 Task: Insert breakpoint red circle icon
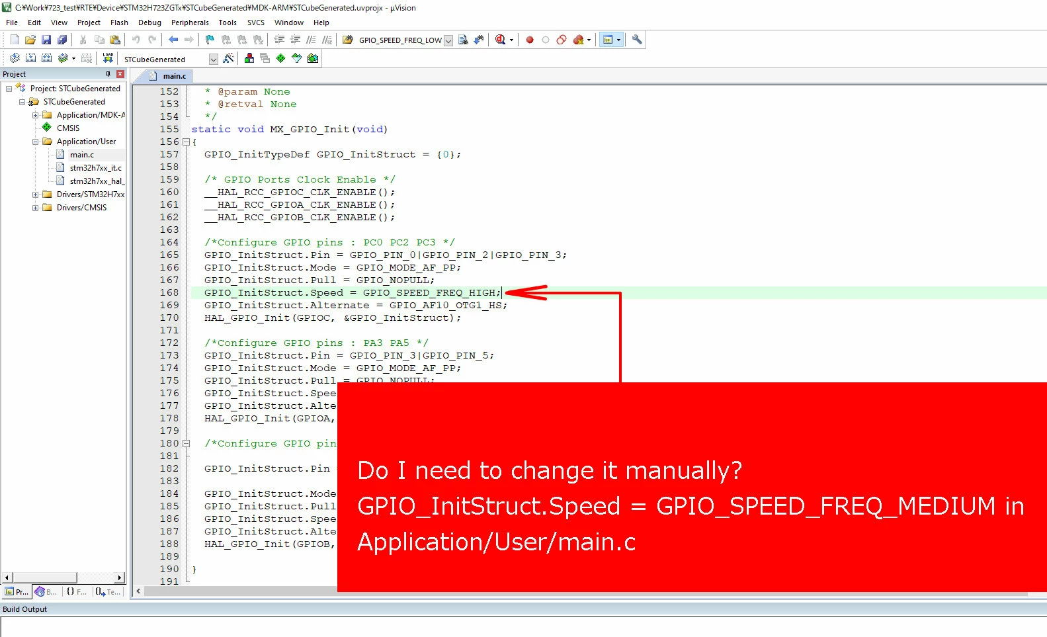(x=530, y=40)
